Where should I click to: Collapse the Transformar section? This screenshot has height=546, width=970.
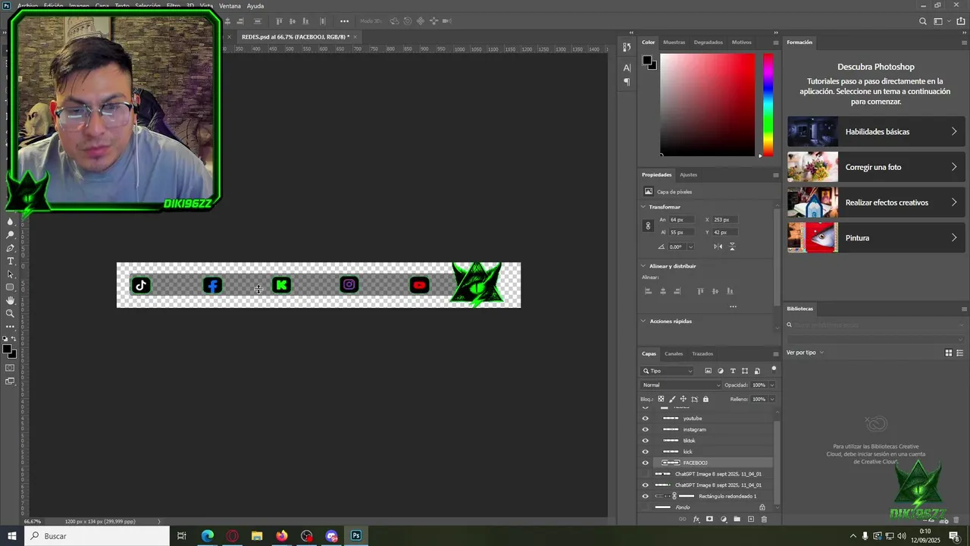(x=644, y=207)
